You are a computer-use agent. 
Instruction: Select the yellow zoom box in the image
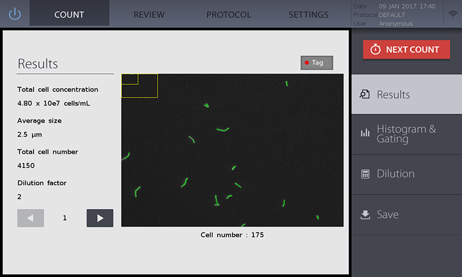(140, 85)
